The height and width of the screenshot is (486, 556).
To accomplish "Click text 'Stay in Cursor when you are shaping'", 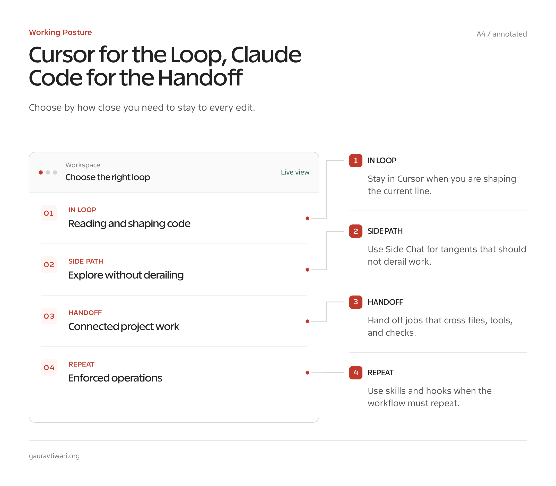I will pyautogui.click(x=442, y=179).
